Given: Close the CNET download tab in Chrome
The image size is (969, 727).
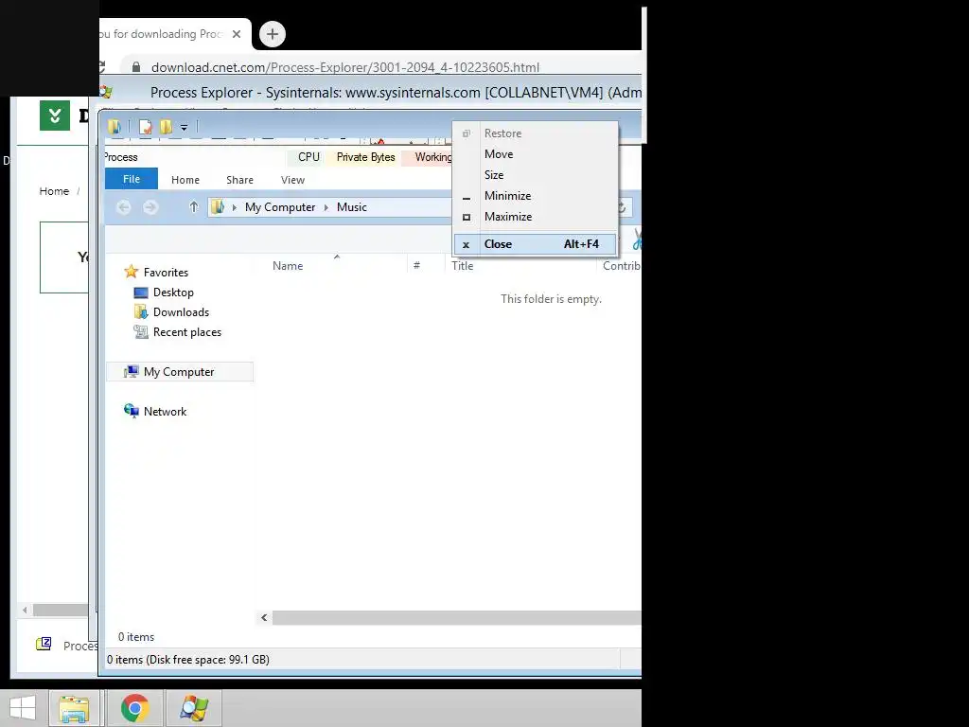Looking at the screenshot, I should click(237, 34).
